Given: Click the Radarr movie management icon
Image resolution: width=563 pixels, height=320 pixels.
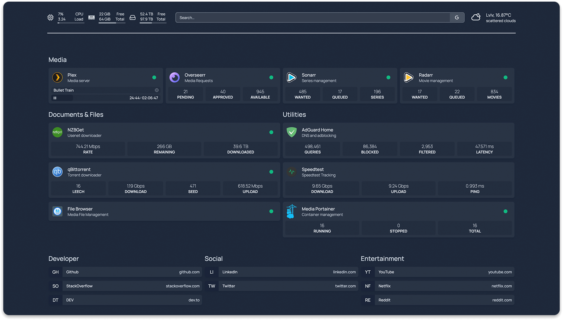Looking at the screenshot, I should pyautogui.click(x=409, y=78).
